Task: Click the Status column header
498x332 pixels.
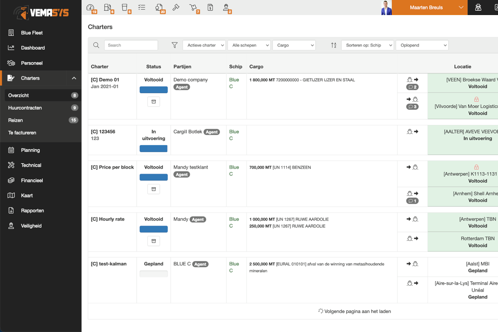Action: tap(154, 66)
